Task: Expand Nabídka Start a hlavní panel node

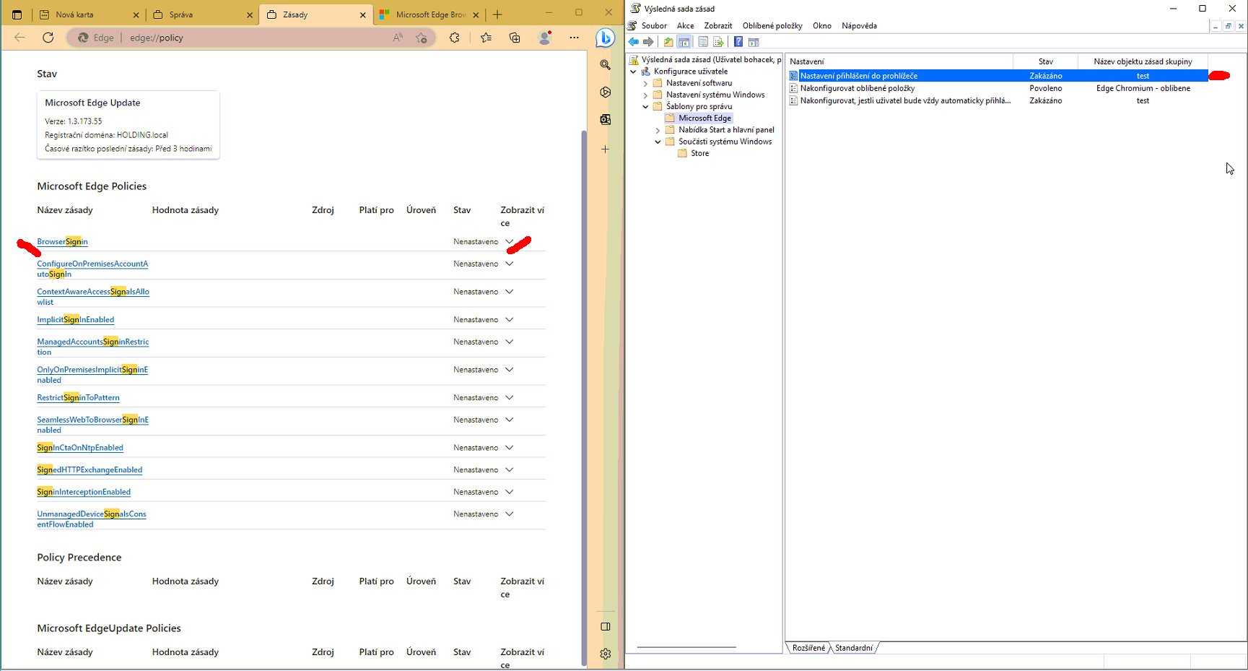Action: [x=658, y=130]
